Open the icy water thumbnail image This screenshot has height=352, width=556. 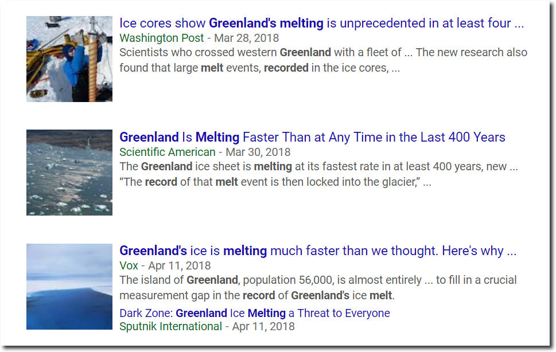click(69, 173)
